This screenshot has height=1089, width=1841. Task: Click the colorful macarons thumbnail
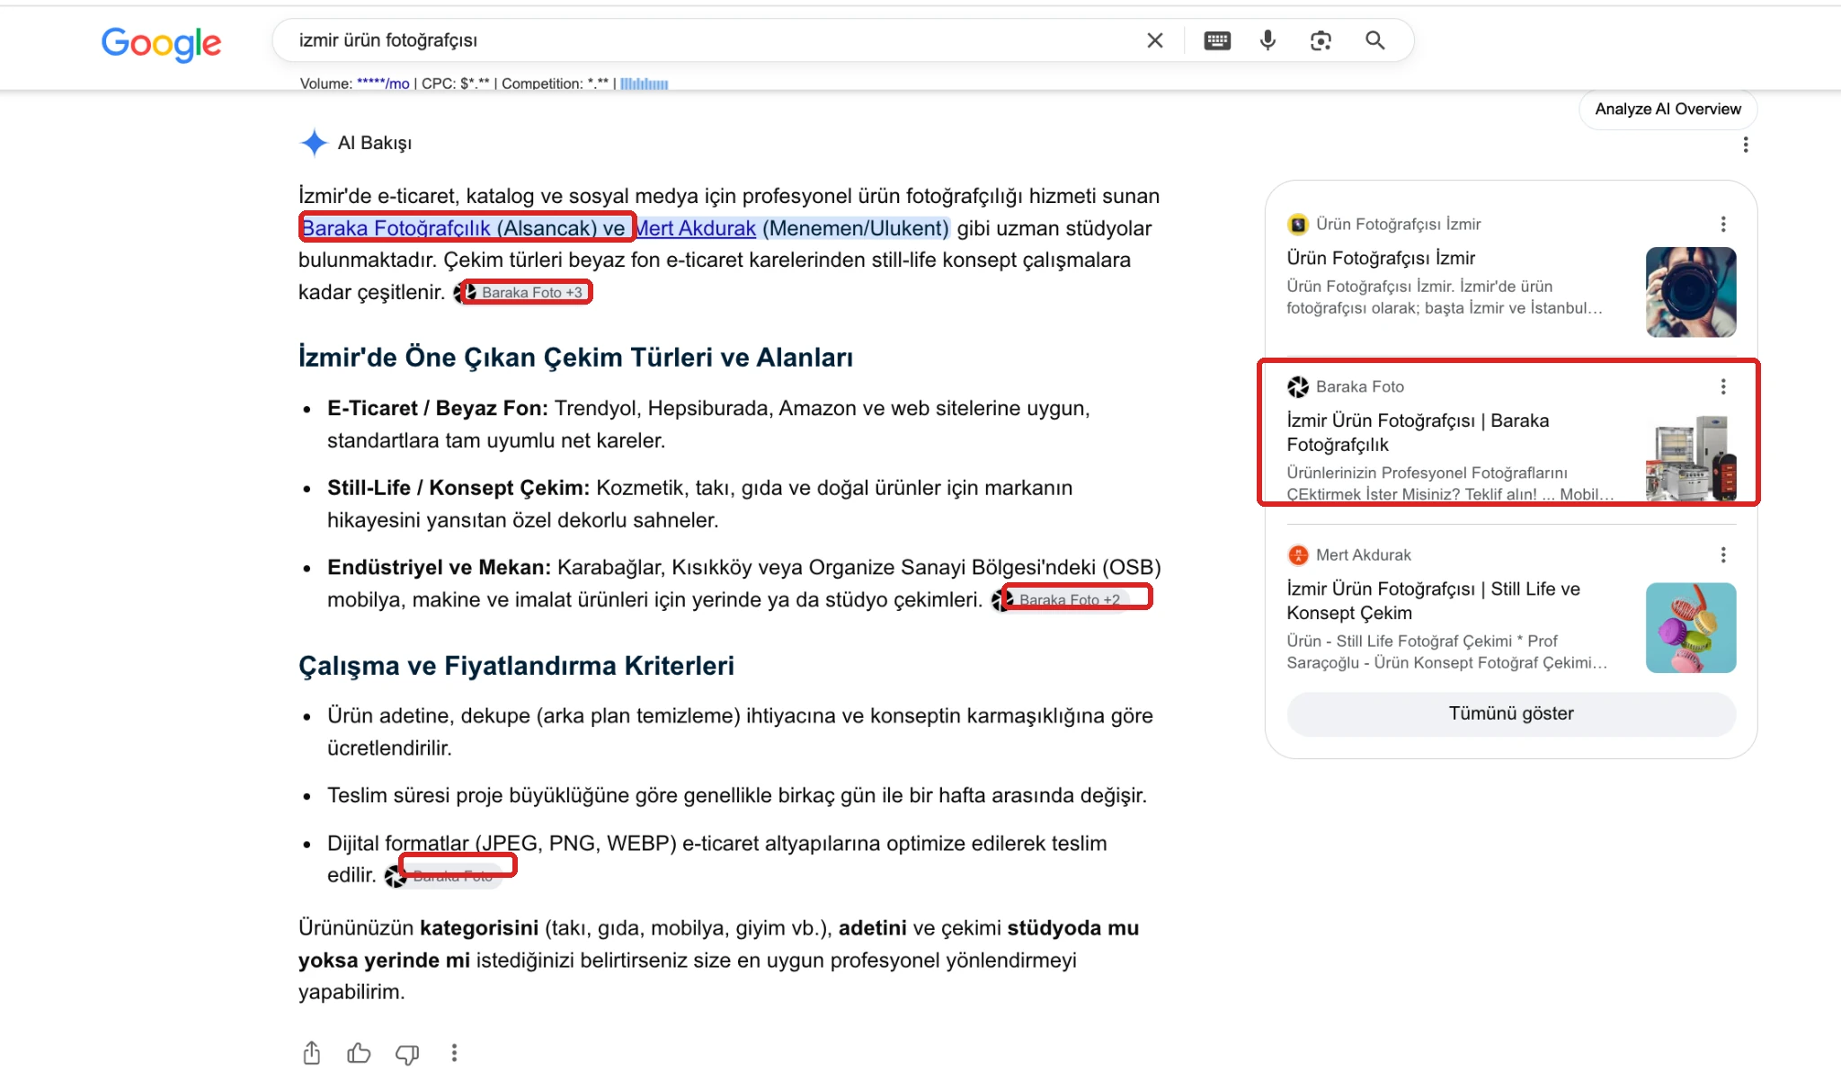[x=1690, y=627]
